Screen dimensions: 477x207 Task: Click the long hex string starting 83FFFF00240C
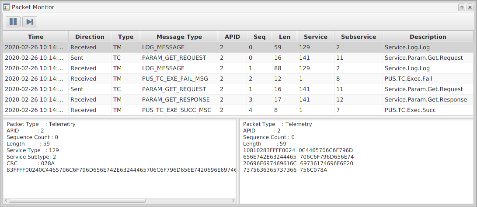pyautogui.click(x=121, y=170)
